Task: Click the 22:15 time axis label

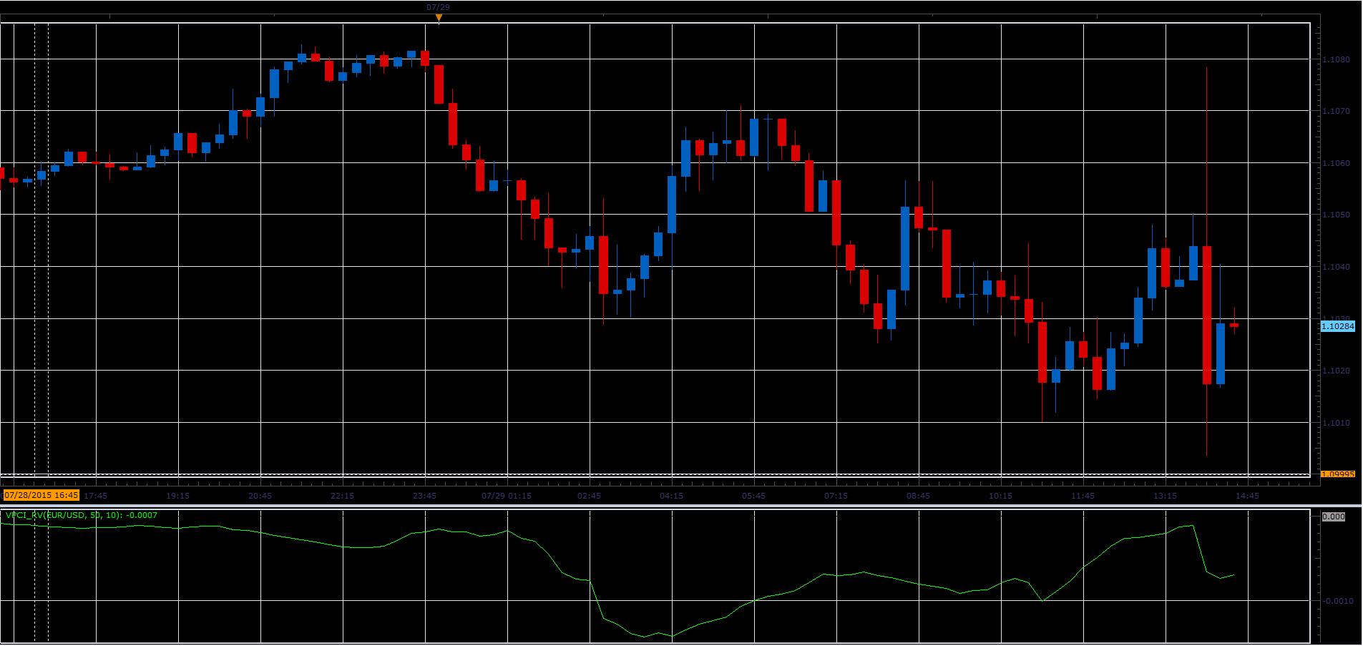Action: pos(342,496)
